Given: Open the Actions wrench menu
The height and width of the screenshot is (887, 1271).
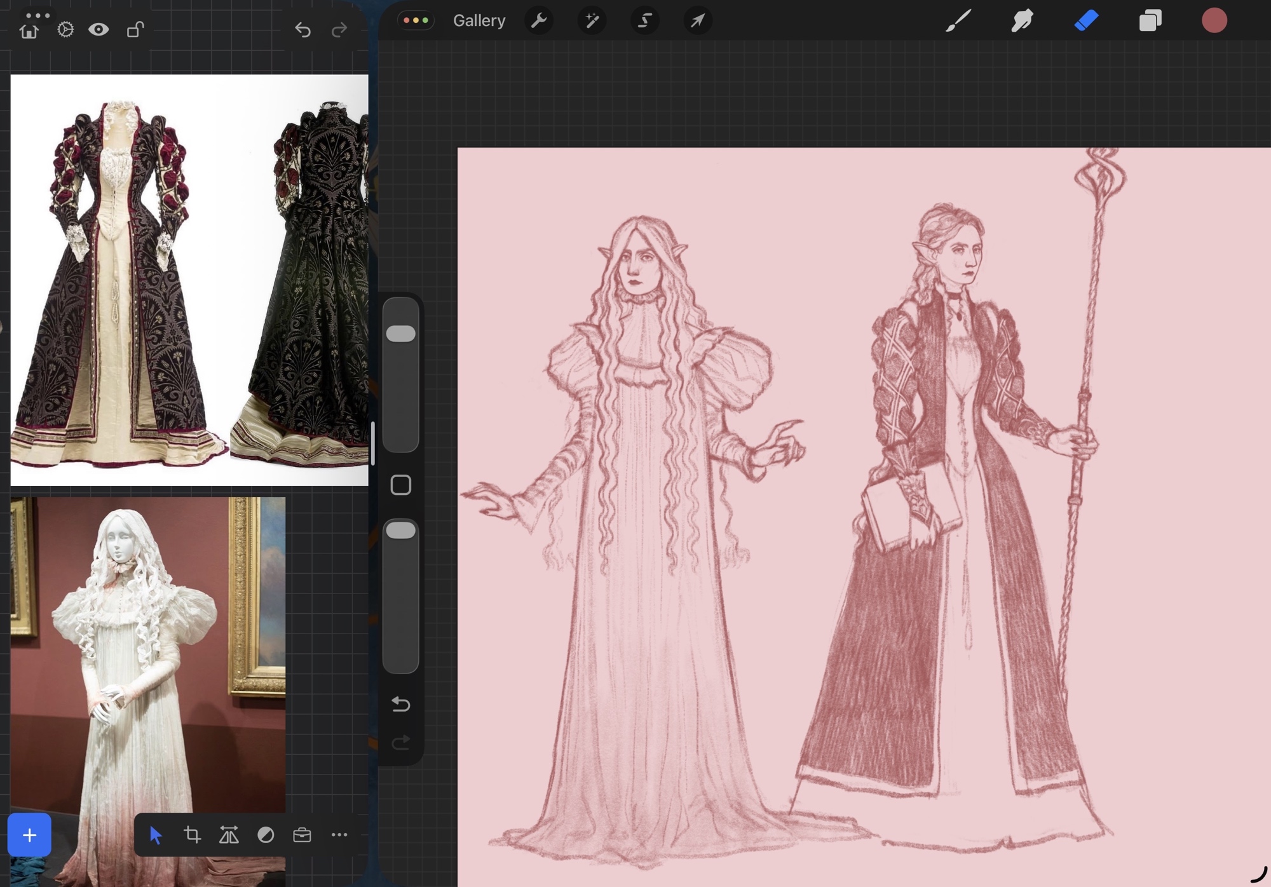Looking at the screenshot, I should (x=539, y=21).
